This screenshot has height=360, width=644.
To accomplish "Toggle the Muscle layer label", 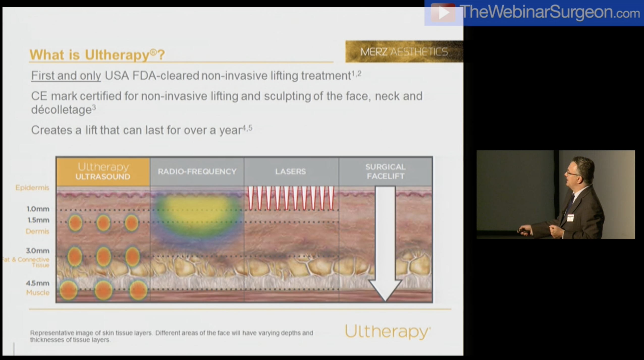I will (x=38, y=293).
